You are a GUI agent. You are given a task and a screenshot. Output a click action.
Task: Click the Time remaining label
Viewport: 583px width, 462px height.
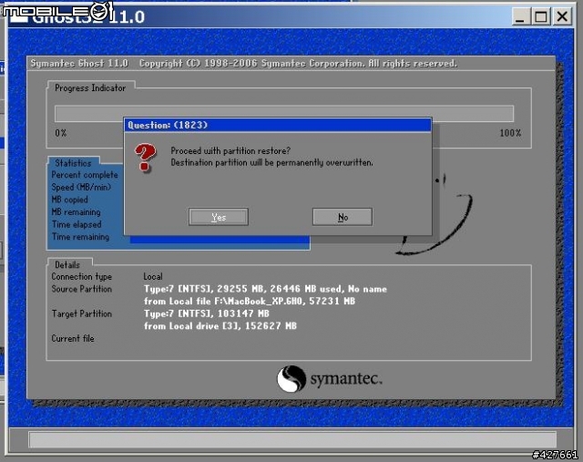coord(81,237)
